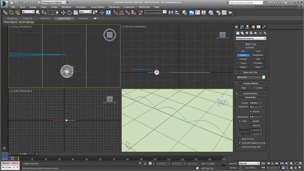The height and width of the screenshot is (171, 304).
Task: Open the Edit menu
Action: click(13, 7)
